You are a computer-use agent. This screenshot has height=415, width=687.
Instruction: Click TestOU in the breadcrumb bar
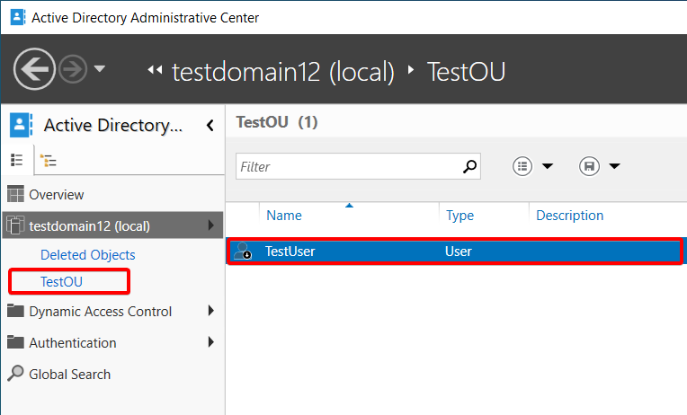tap(466, 72)
